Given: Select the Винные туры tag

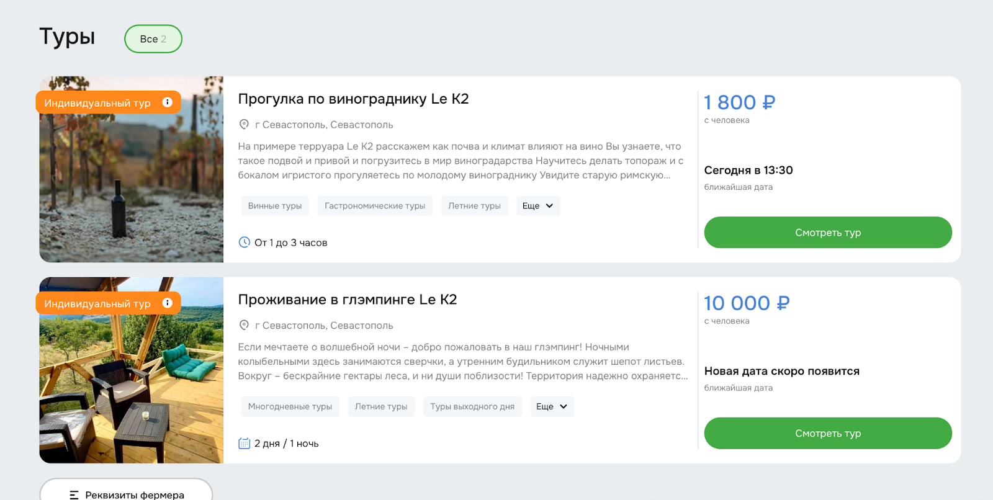Looking at the screenshot, I should point(275,205).
